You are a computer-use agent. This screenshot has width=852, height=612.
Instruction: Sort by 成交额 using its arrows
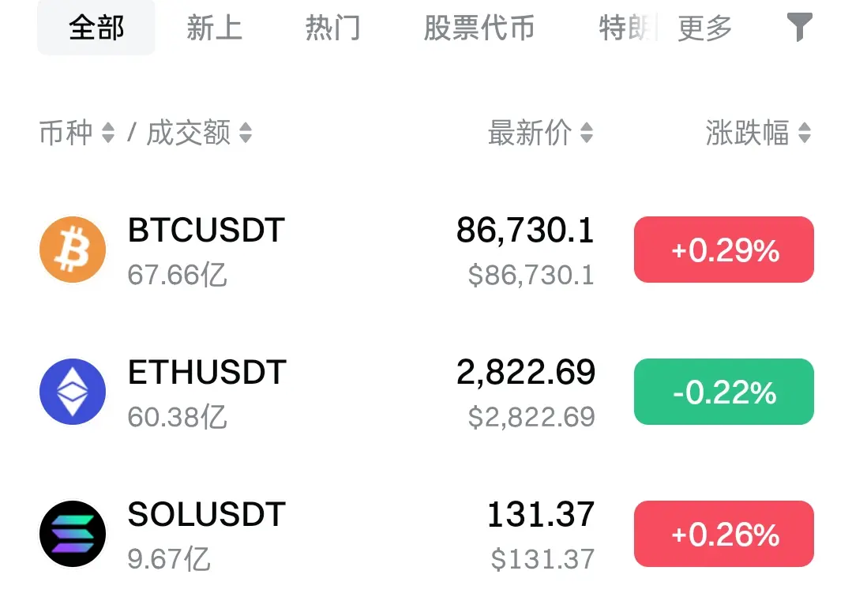point(246,133)
